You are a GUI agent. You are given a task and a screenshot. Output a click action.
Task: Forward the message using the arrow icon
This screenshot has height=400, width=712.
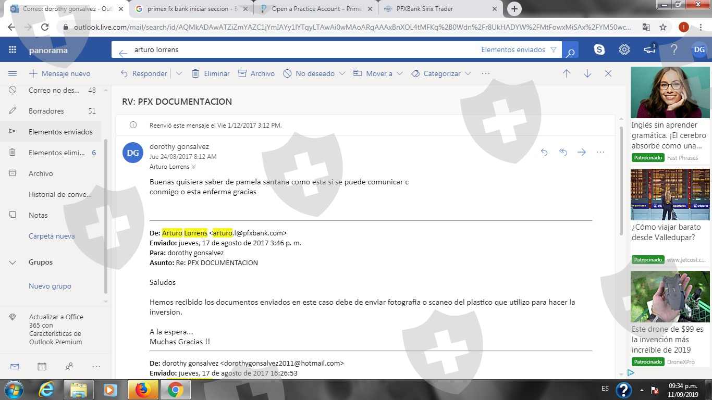click(582, 152)
